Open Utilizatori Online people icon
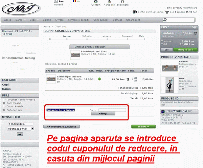Image resolution: width=203 pixels, height=168 pixels. (x=163, y=111)
